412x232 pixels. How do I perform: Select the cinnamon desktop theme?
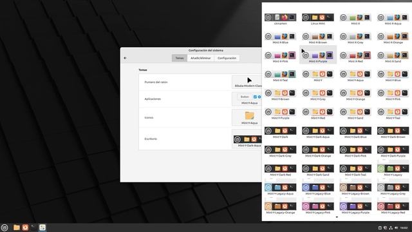click(x=281, y=19)
